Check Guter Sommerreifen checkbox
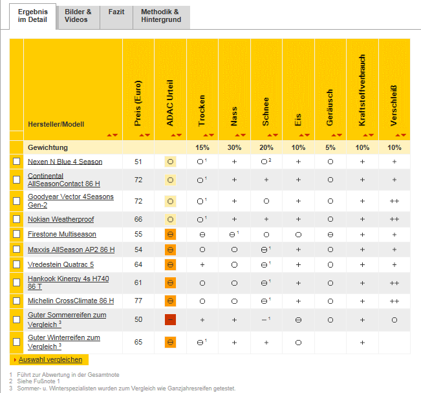Image resolution: width=421 pixels, height=393 pixels. (17, 319)
